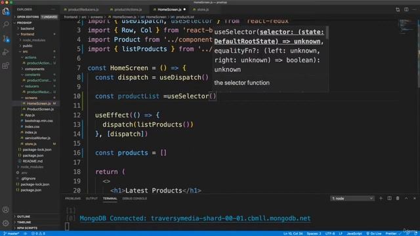Open index.css in the file tree
The height and width of the screenshot is (236, 420).
tap(32, 127)
